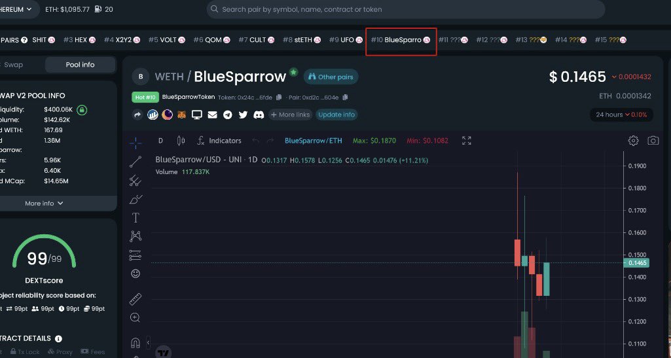The height and width of the screenshot is (358, 671).
Task: Select the zoom in tool
Action: [136, 317]
